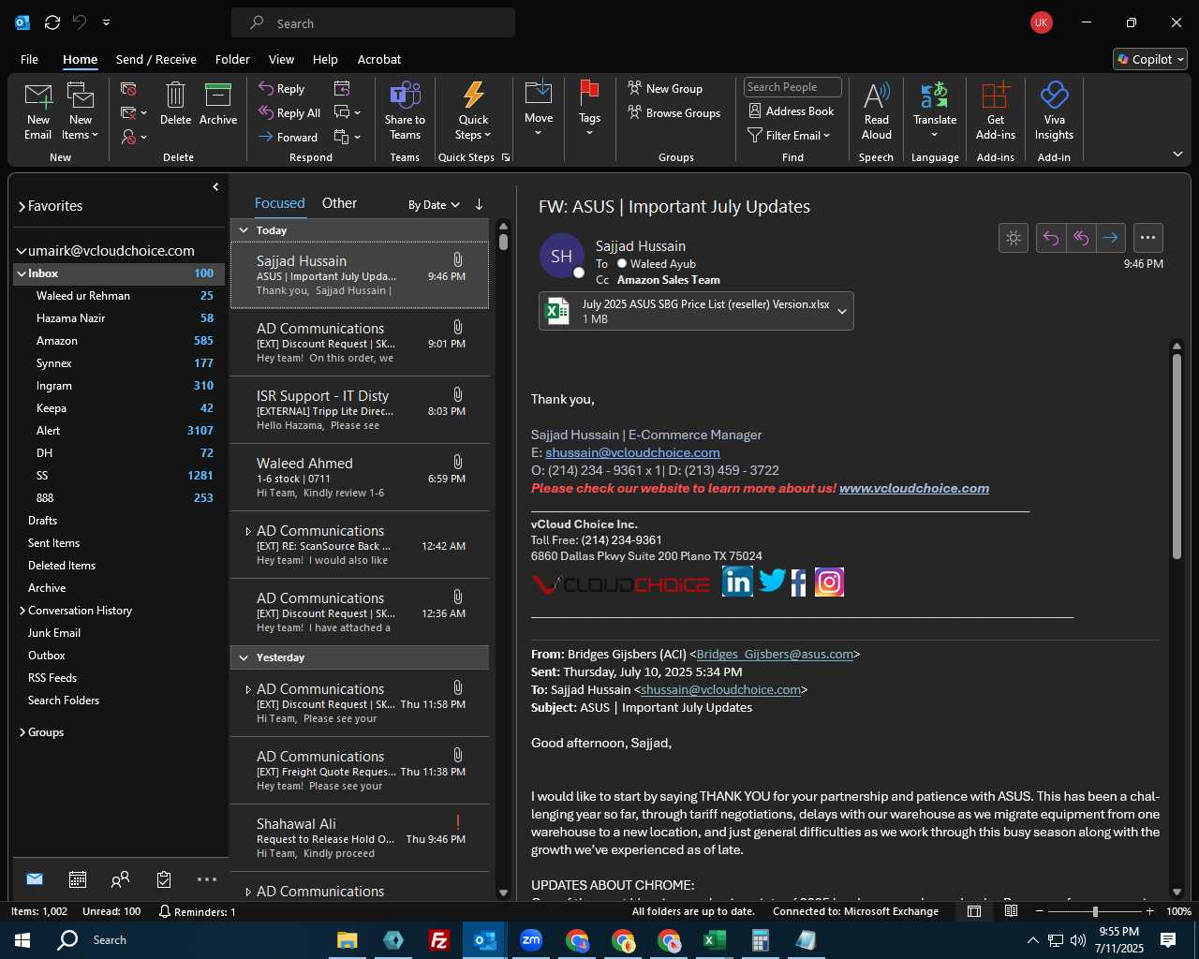
Task: Collapse the ribbon with the chevron
Action: [x=1177, y=154]
